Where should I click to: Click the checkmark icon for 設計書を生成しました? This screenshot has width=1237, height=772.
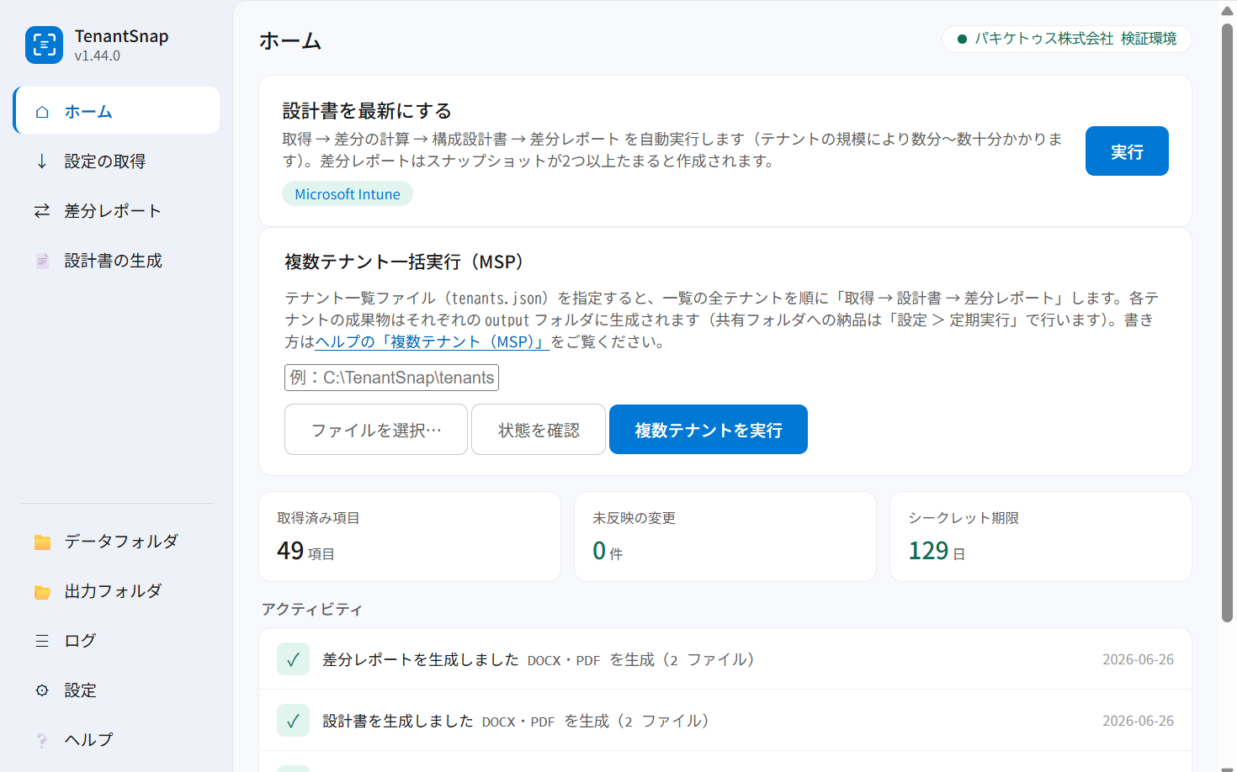(x=293, y=721)
